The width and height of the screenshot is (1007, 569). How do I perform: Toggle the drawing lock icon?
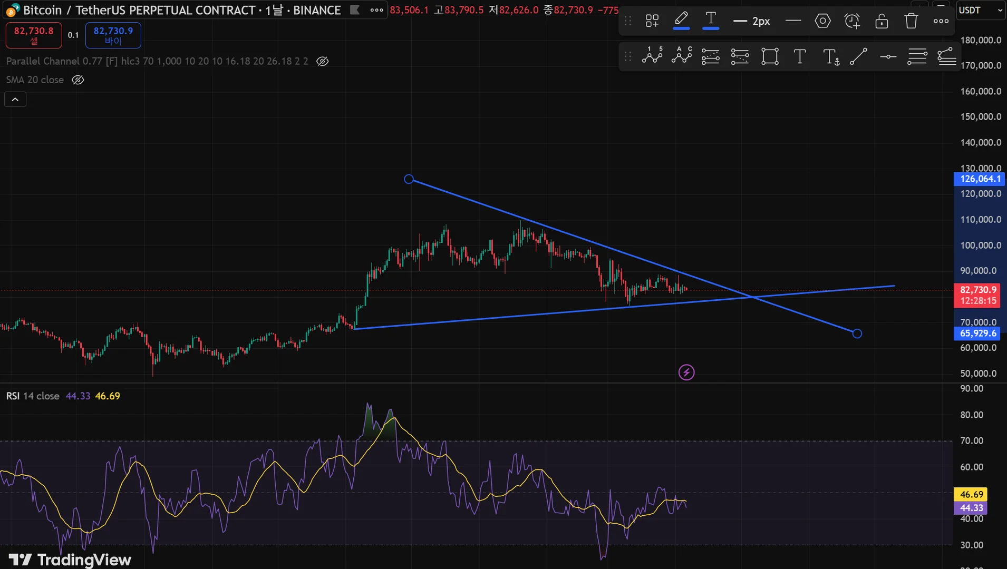click(882, 21)
